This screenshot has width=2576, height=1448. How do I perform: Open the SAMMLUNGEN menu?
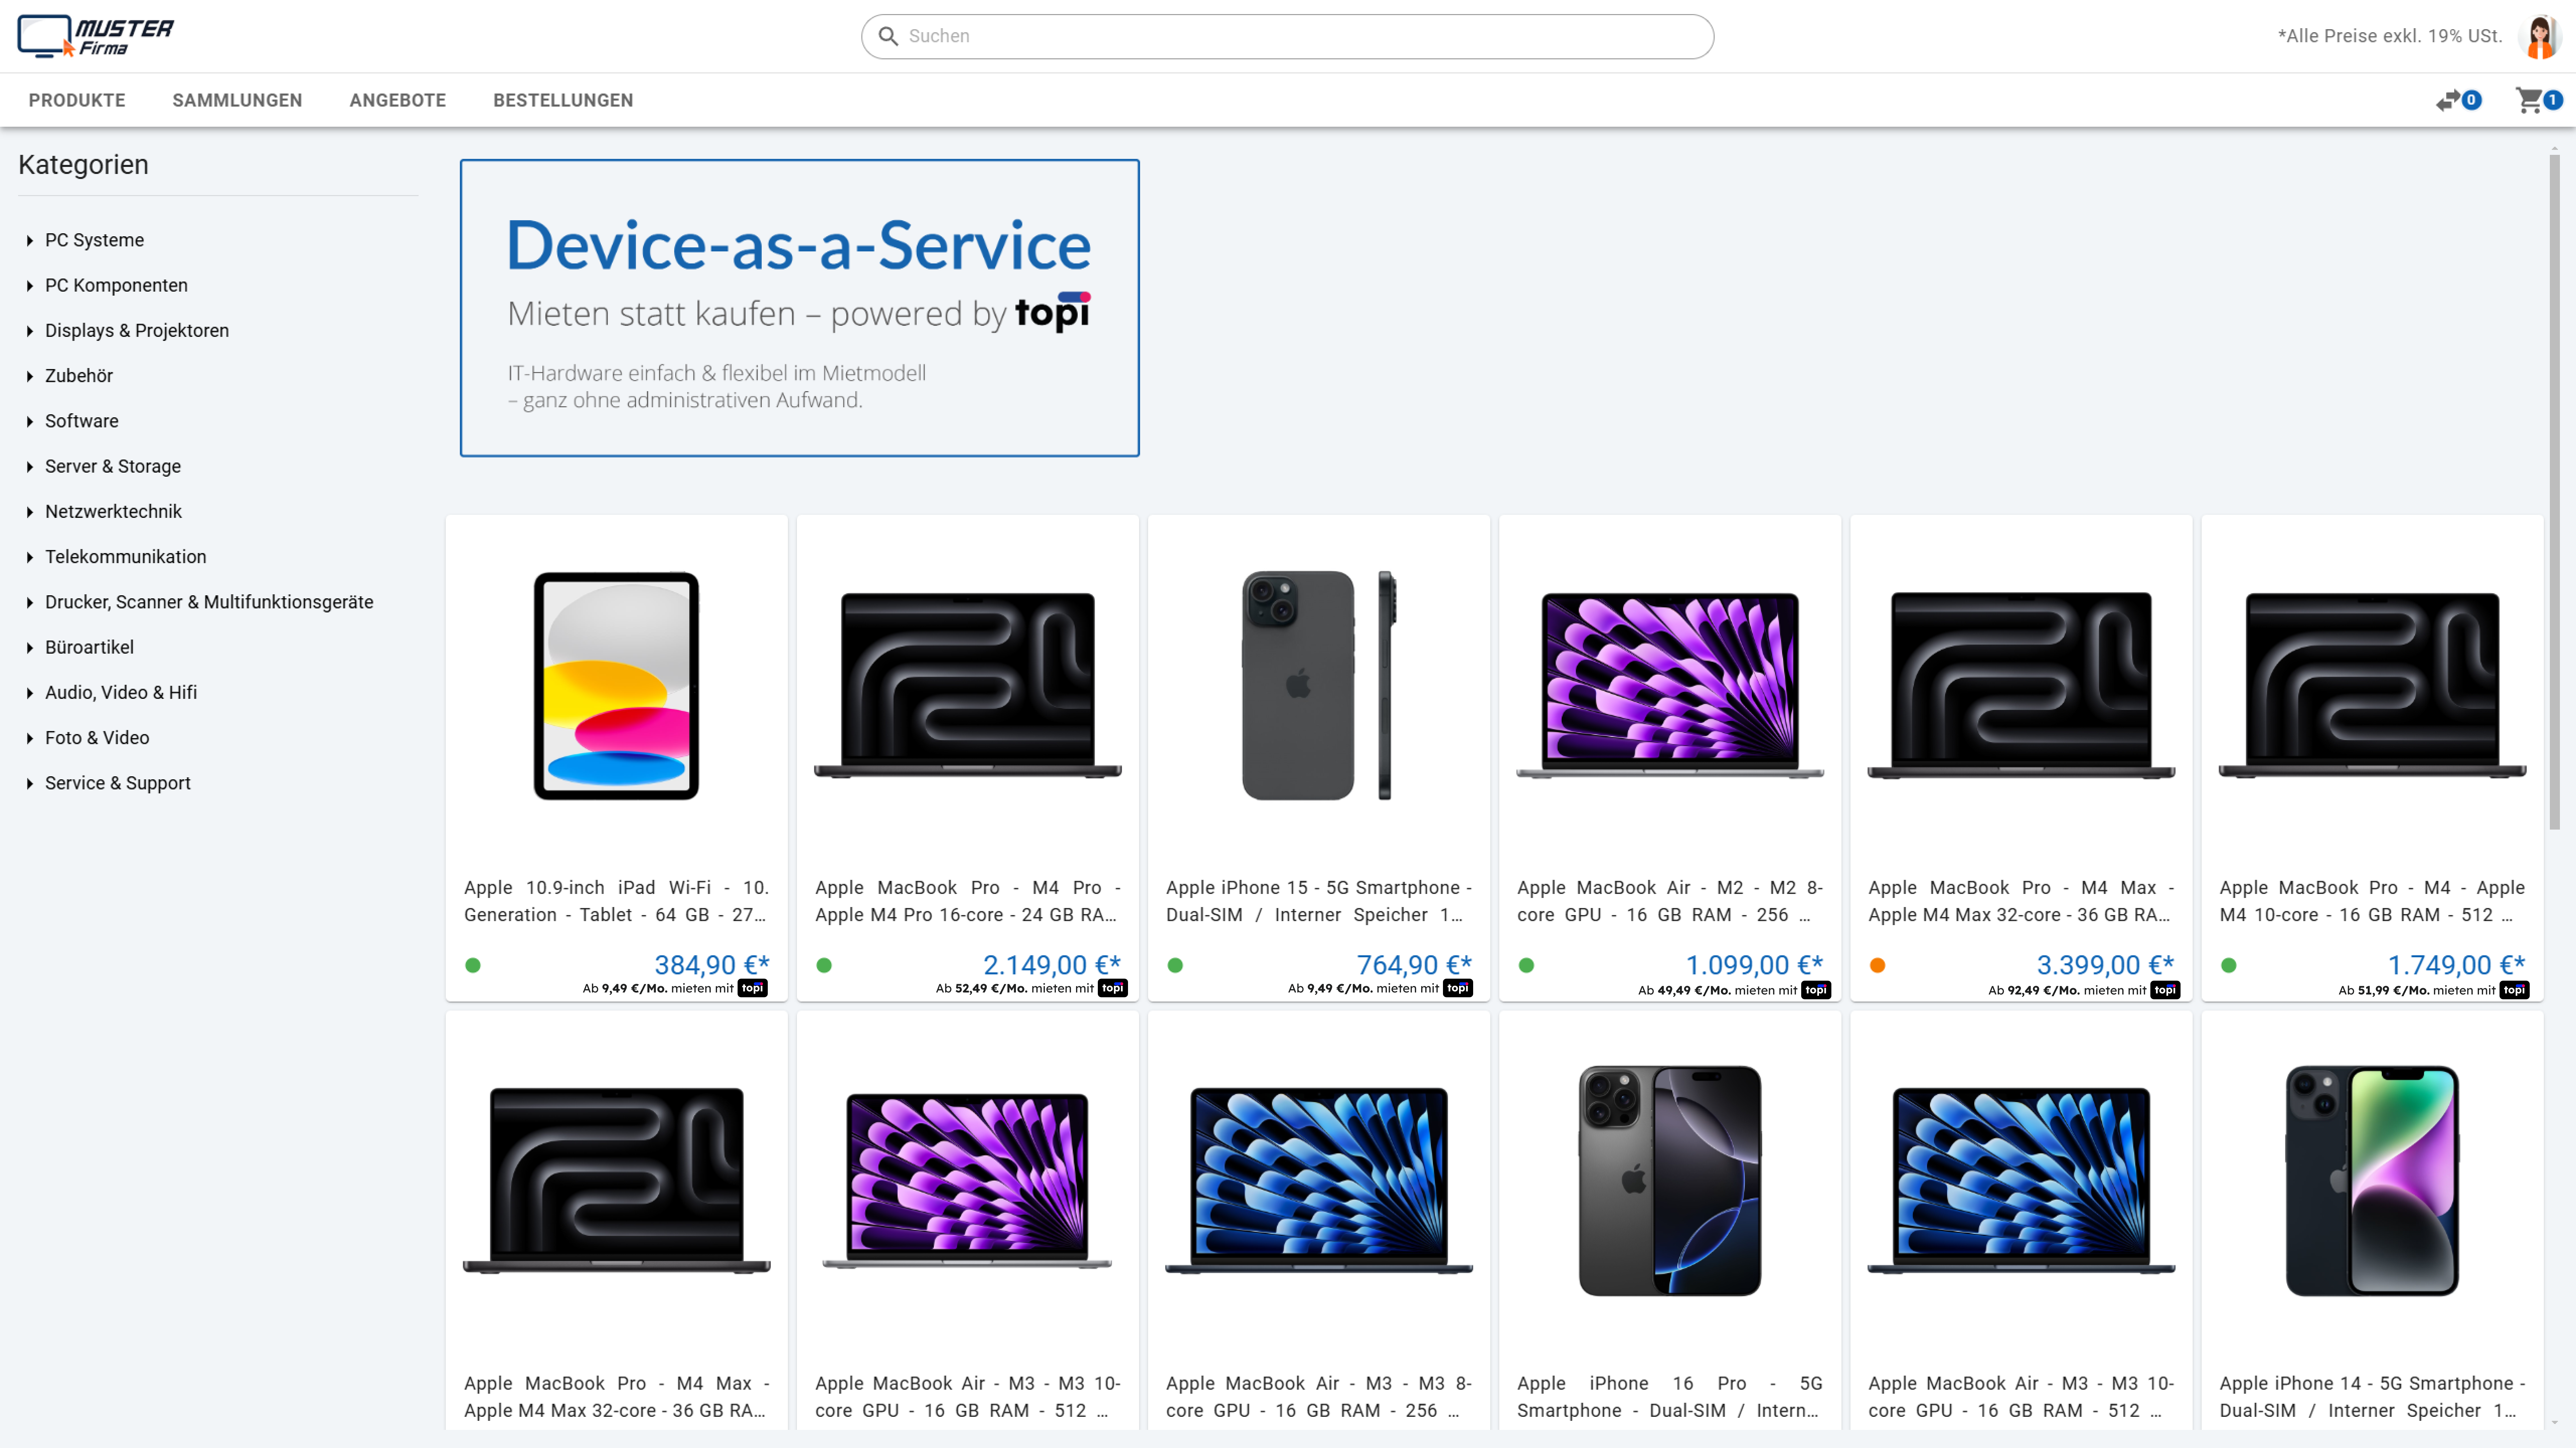point(237,100)
